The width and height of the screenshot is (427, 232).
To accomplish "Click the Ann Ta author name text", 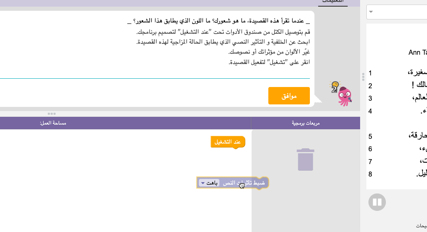I will point(417,53).
